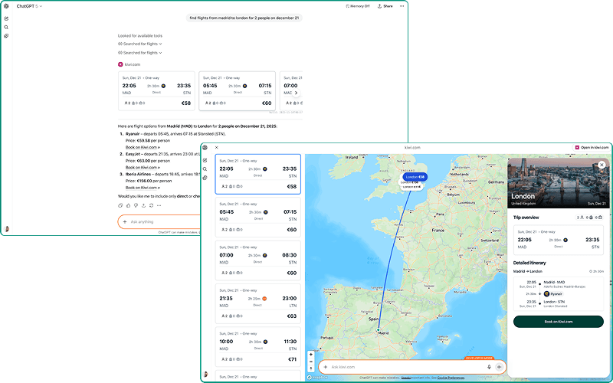This screenshot has width=613, height=383.
Task: Click the plus icon in Ask kiwi.com box
Action: pyautogui.click(x=325, y=367)
